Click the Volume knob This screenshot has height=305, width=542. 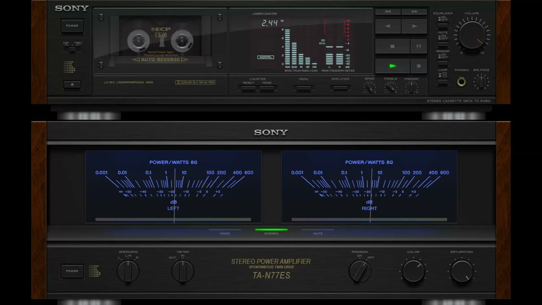[472, 35]
